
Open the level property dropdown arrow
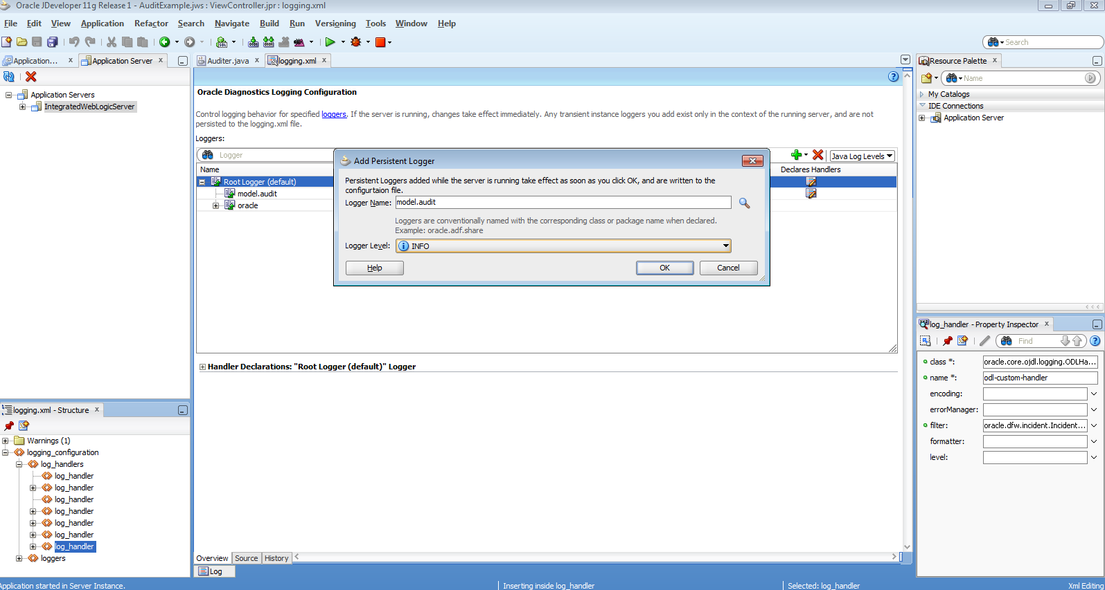point(1094,457)
